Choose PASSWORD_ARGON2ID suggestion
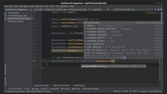Viewport: 167px width, 94px height. [123, 35]
